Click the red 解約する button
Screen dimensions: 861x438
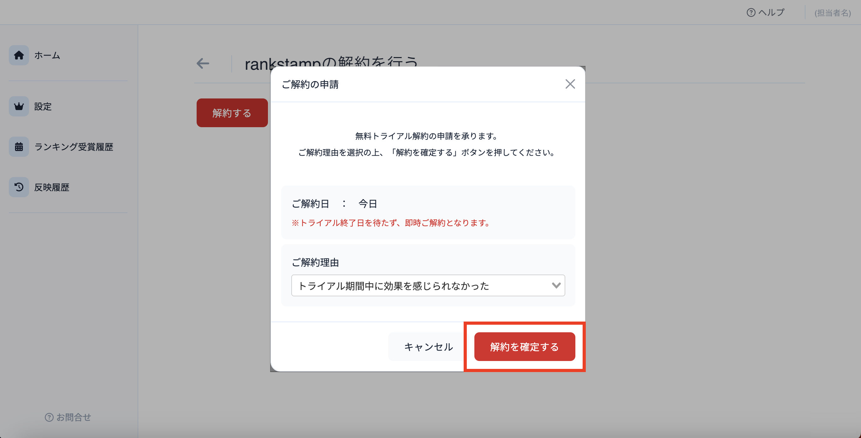coord(232,113)
